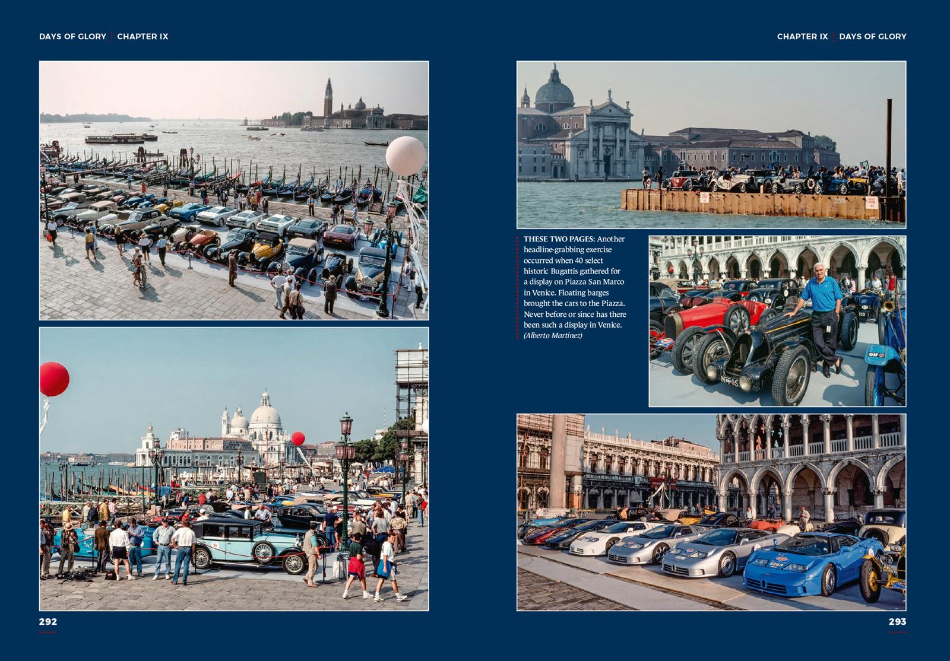Image resolution: width=950 pixels, height=661 pixels.
Task: Click page number 293
Action: coord(897,622)
